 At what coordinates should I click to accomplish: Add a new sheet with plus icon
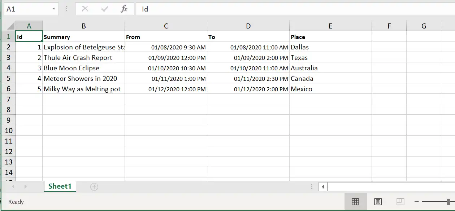[x=94, y=186]
